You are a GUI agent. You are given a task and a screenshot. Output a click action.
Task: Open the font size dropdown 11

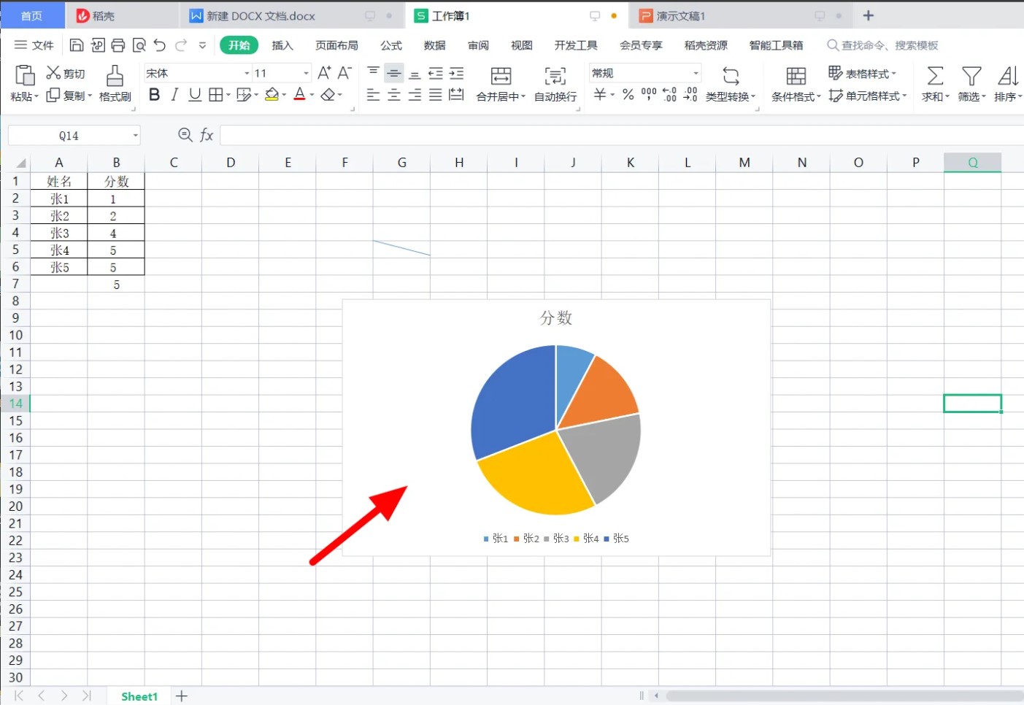point(306,73)
